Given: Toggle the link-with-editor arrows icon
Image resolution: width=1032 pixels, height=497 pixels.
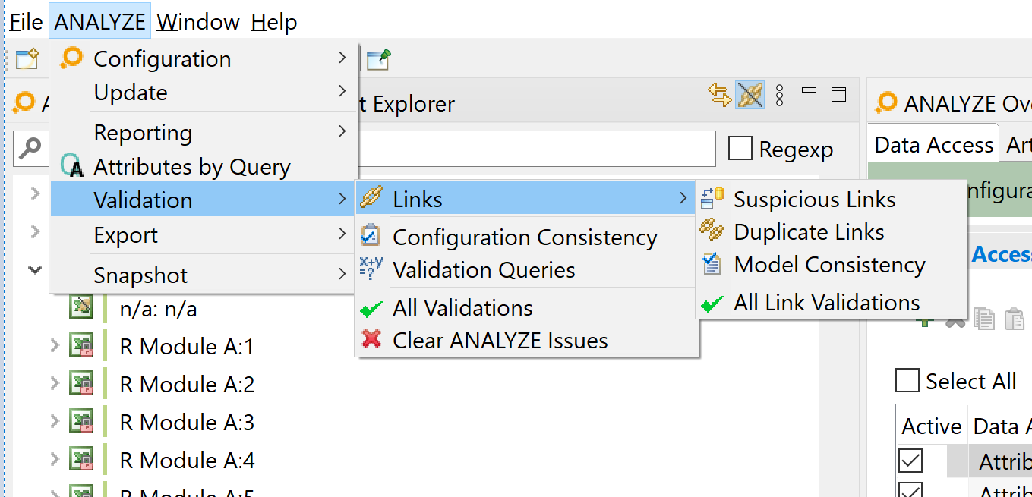Looking at the screenshot, I should pos(719,95).
